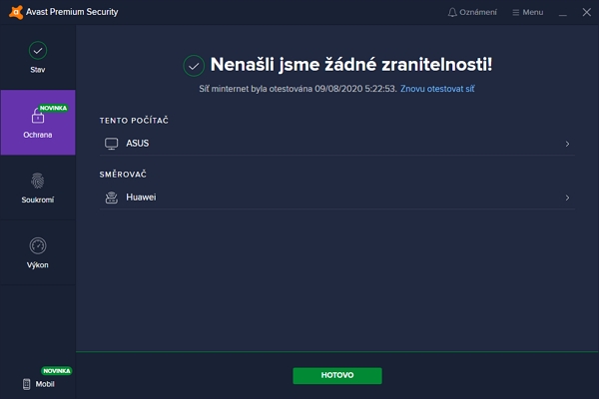
Task: Open Oznámení notifications
Action: 472,12
